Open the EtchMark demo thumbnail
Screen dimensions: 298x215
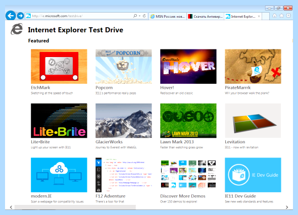tap(59, 67)
